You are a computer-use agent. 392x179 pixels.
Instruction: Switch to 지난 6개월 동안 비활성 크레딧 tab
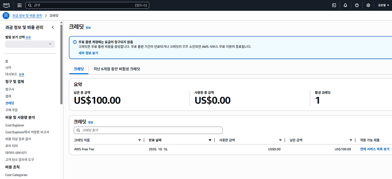117,69
